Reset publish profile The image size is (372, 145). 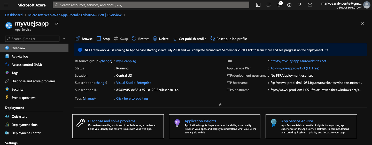[229, 39]
